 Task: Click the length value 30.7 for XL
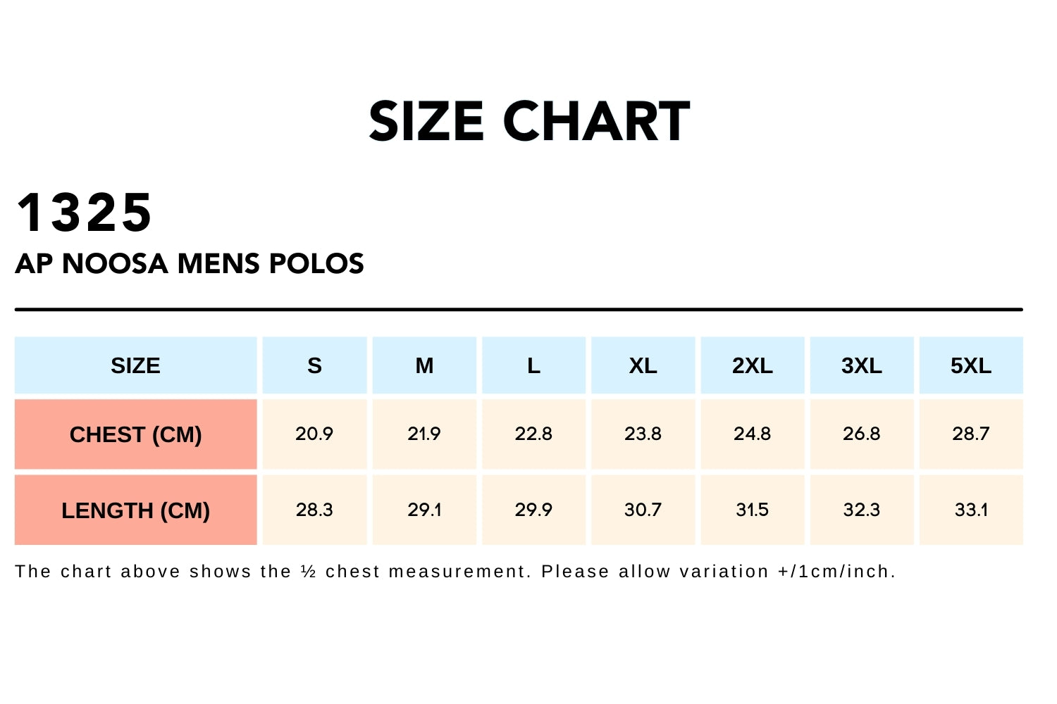pos(643,510)
